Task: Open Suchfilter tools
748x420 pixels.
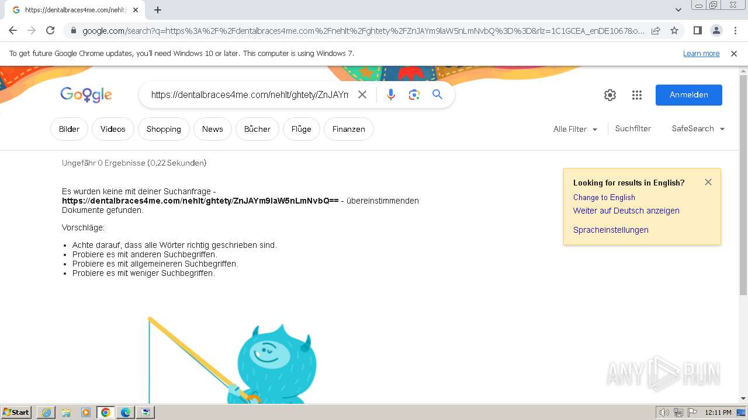Action: pos(633,128)
